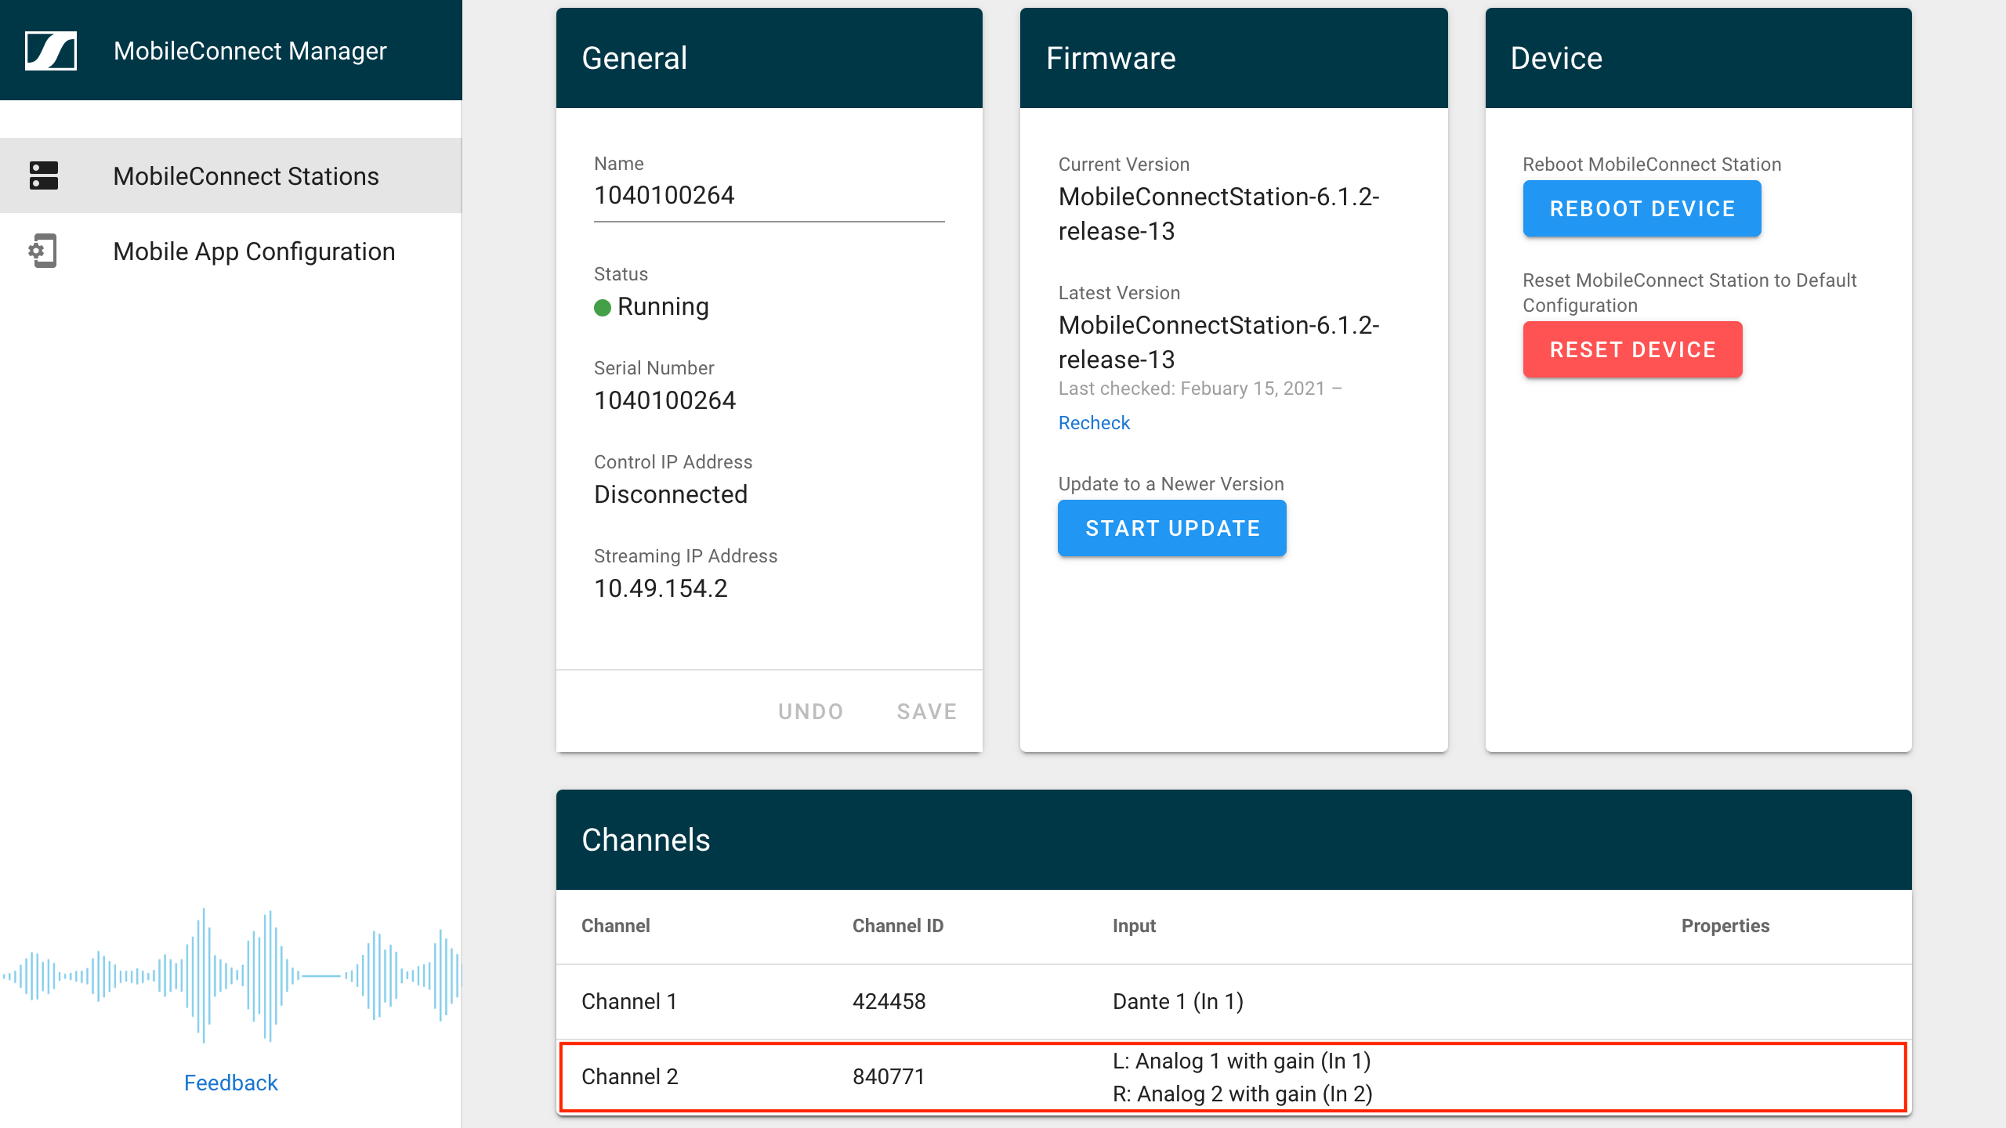Click the Channel ID column header
This screenshot has width=2006, height=1128.
tap(898, 926)
